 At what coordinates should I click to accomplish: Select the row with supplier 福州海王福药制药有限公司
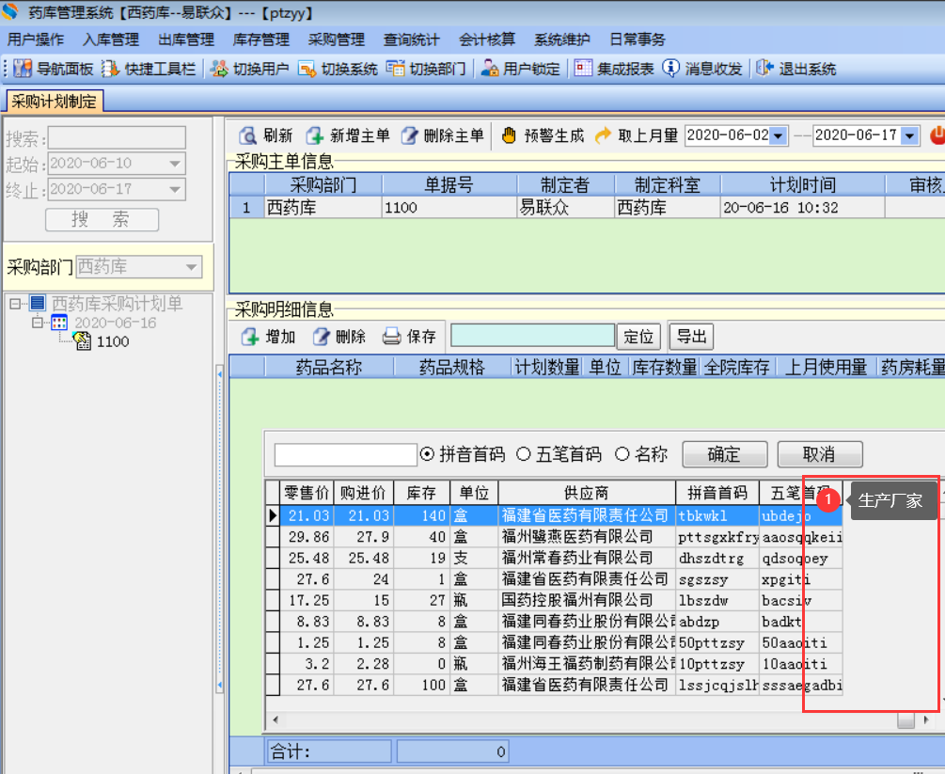pos(554,664)
